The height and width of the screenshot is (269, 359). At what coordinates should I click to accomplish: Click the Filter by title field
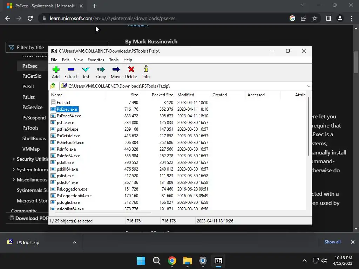(x=57, y=47)
